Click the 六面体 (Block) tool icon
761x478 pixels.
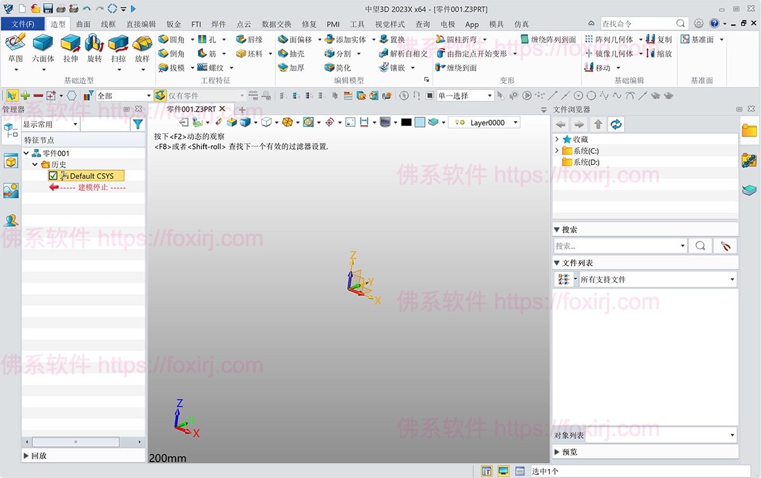pyautogui.click(x=42, y=46)
